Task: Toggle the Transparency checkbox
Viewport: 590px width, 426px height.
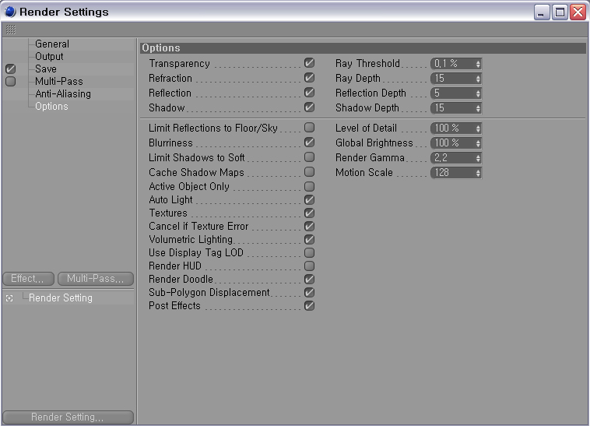Action: (309, 63)
